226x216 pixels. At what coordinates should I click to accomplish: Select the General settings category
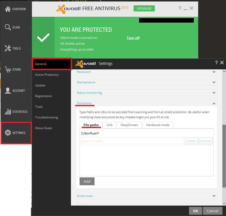pyautogui.click(x=52, y=64)
